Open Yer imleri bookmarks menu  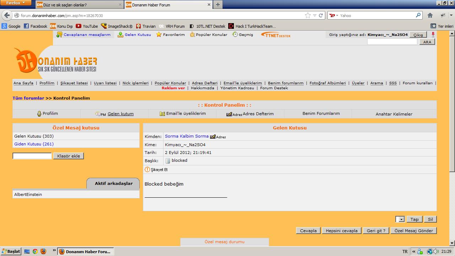[442, 26]
